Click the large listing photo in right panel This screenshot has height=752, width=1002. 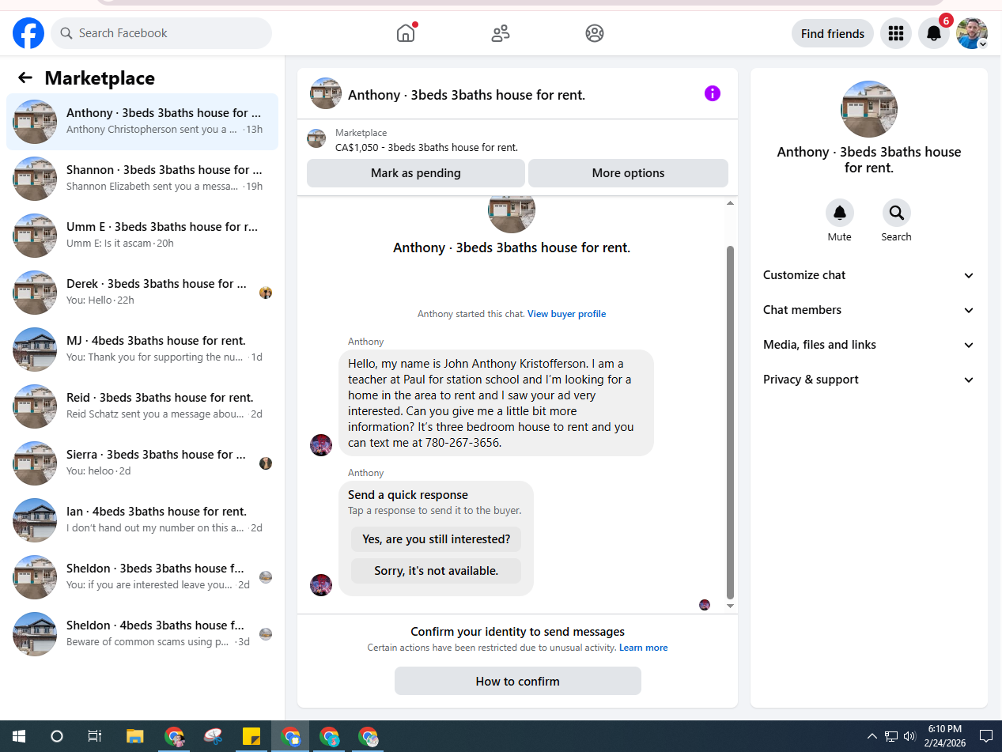click(869, 109)
